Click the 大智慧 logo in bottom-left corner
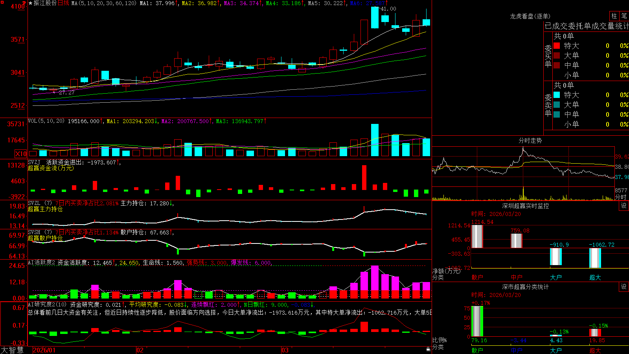 12,350
